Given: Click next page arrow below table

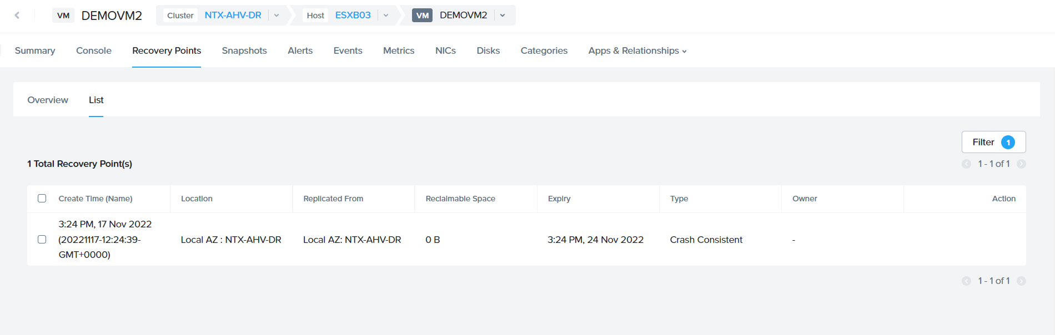Looking at the screenshot, I should 1021,281.
